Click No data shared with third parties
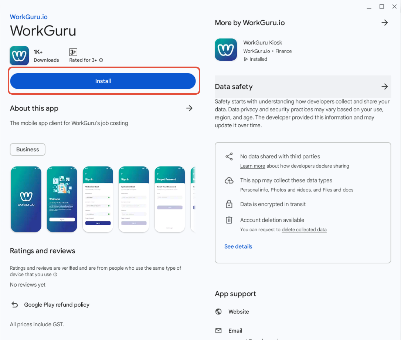The width and height of the screenshot is (401, 340). [x=280, y=156]
